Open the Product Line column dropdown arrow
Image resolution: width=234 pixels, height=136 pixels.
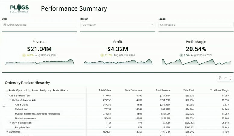pyautogui.click(x=68, y=90)
